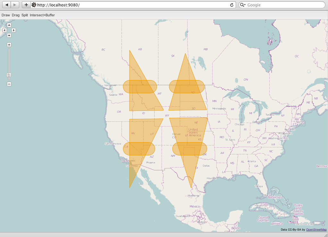The width and height of the screenshot is (328, 237).
Task: Click the pan right arrow on map
Action: pos(14,30)
